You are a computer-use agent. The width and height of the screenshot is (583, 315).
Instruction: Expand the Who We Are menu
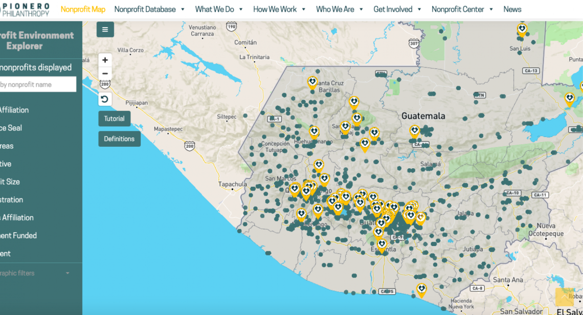click(x=339, y=9)
